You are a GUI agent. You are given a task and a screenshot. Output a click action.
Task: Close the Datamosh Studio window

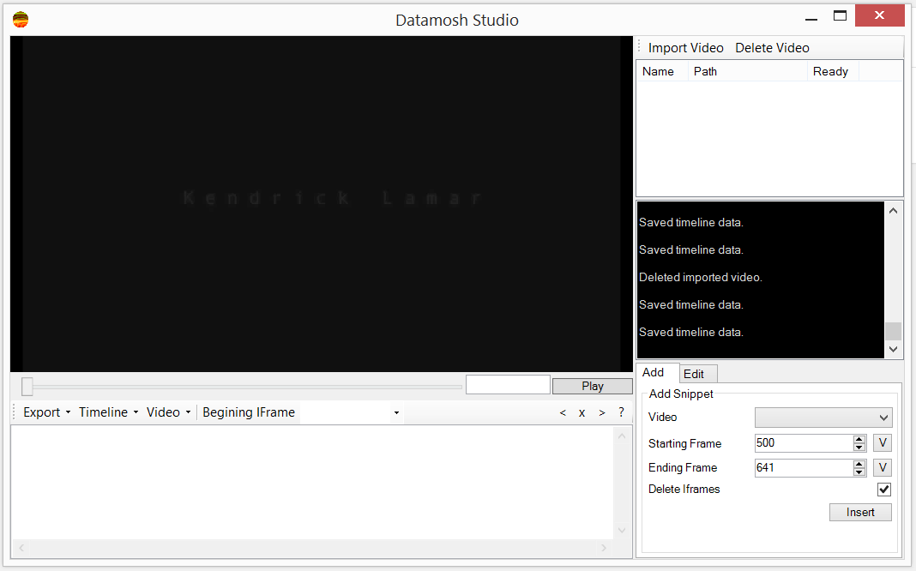pos(879,15)
